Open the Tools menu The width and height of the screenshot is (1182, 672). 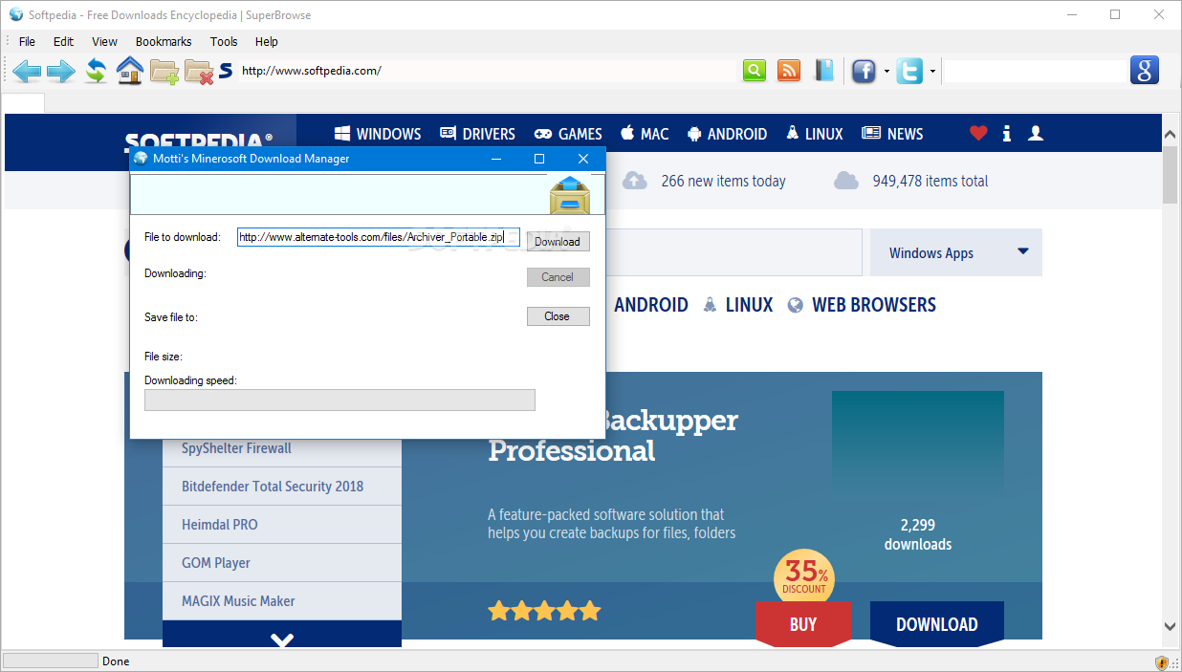coord(224,41)
